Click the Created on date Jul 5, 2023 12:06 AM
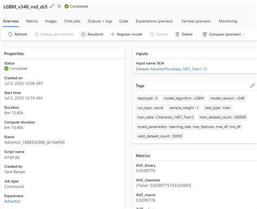Screen dimensions: 257x209 23,83
